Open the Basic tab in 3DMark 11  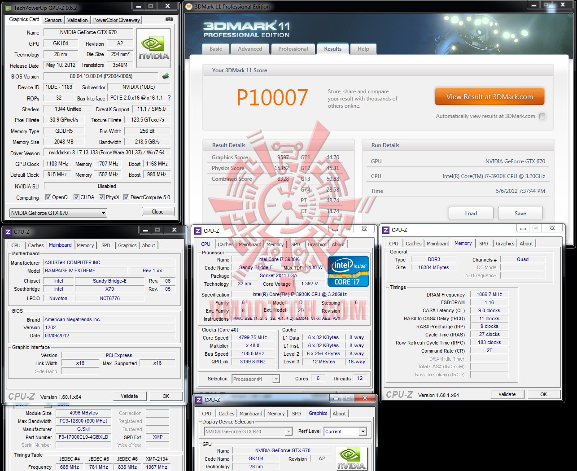[216, 49]
